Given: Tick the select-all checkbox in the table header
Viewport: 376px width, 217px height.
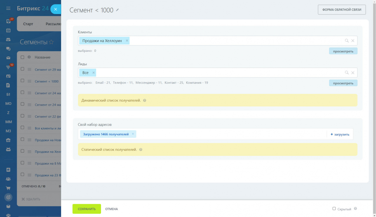Looking at the screenshot, I should (22, 57).
